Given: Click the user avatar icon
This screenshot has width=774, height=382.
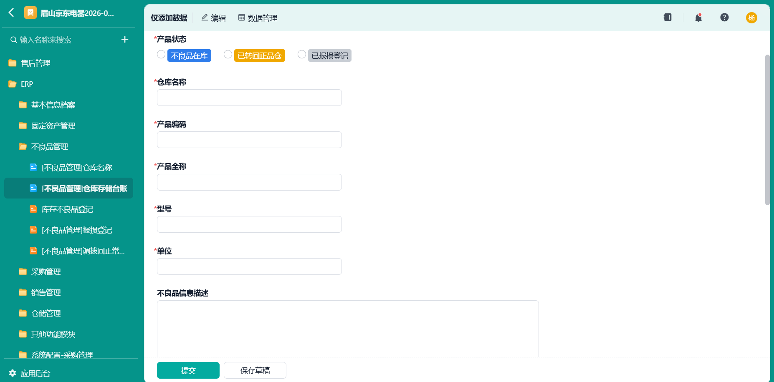Looking at the screenshot, I should tap(751, 18).
